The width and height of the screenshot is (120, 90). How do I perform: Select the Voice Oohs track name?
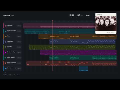point(10,41)
